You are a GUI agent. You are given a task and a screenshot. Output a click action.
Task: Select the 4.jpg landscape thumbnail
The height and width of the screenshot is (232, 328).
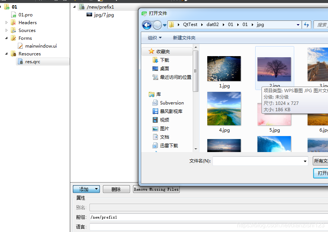(224, 109)
